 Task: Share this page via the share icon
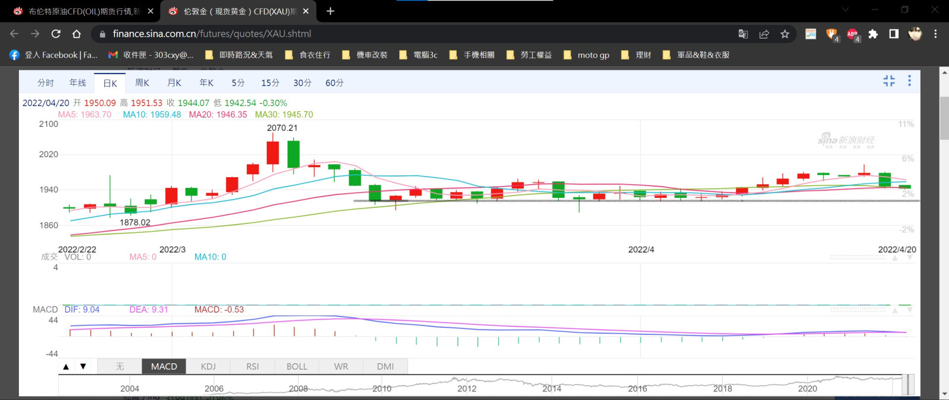click(764, 34)
